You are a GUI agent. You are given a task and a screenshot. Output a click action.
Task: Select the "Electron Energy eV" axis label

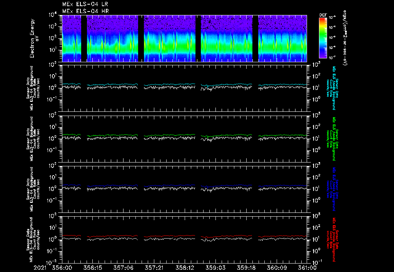click(x=34, y=38)
